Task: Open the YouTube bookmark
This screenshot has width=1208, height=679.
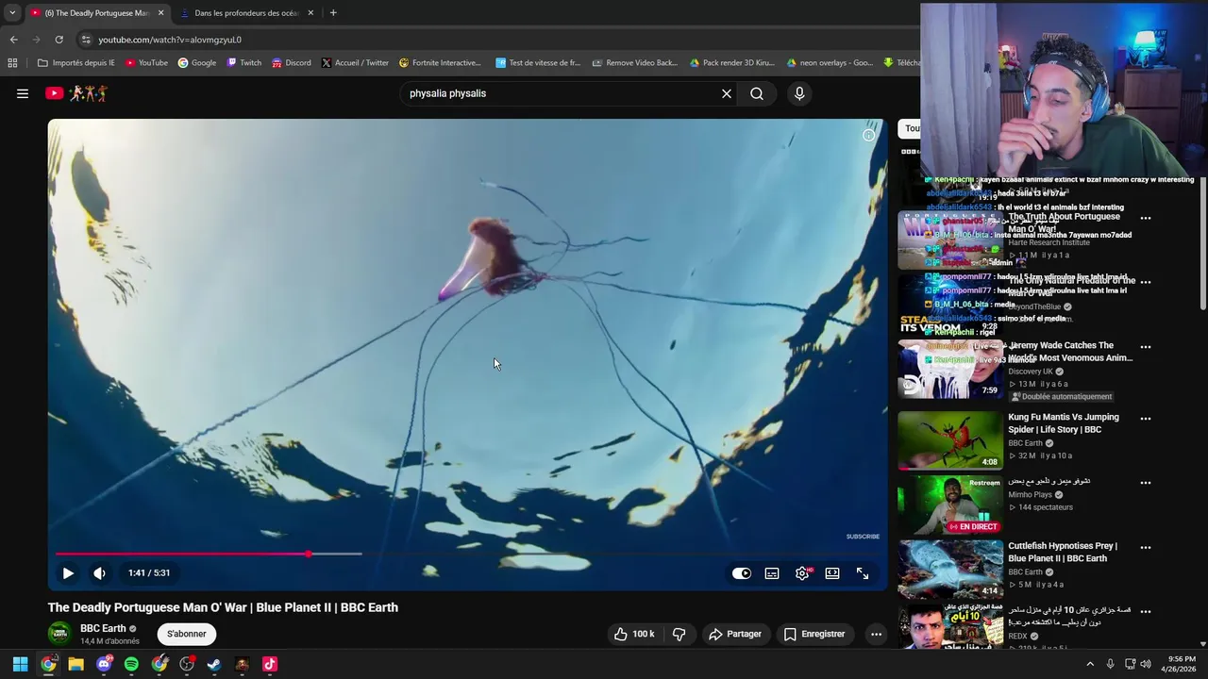Action: [146, 63]
